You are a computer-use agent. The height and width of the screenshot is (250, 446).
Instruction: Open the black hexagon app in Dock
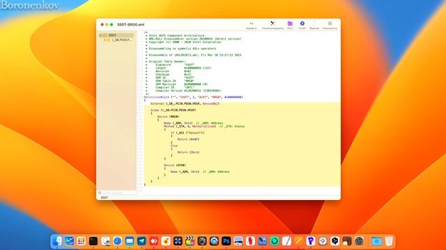pos(335,241)
